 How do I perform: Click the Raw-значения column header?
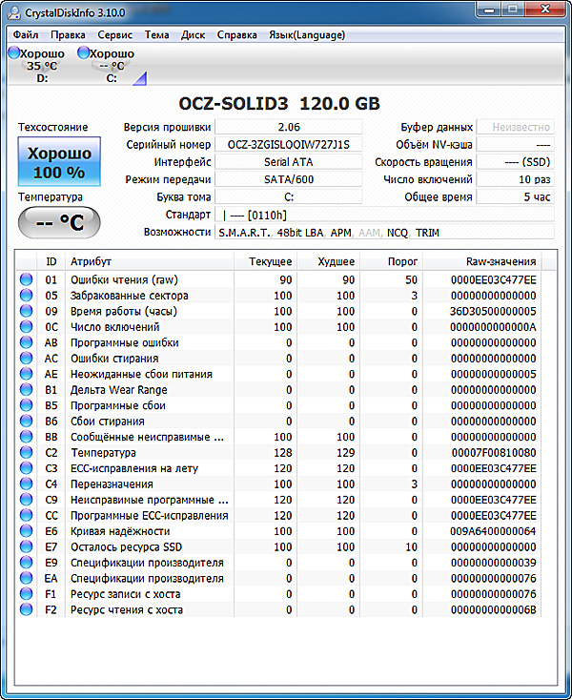500,261
